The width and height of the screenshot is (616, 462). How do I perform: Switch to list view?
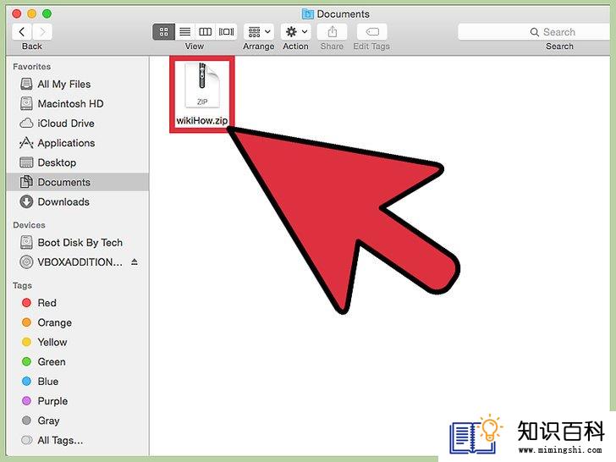(x=185, y=32)
